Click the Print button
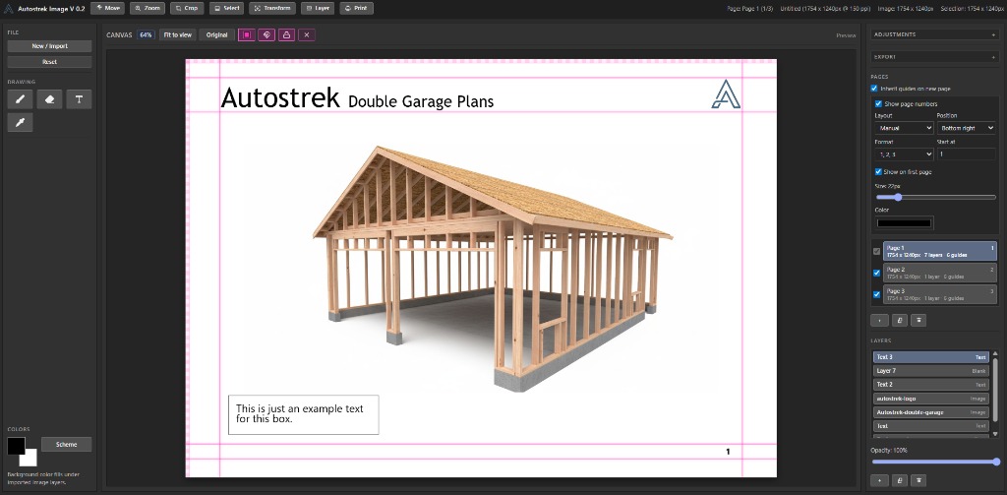This screenshot has width=1007, height=495. [356, 8]
